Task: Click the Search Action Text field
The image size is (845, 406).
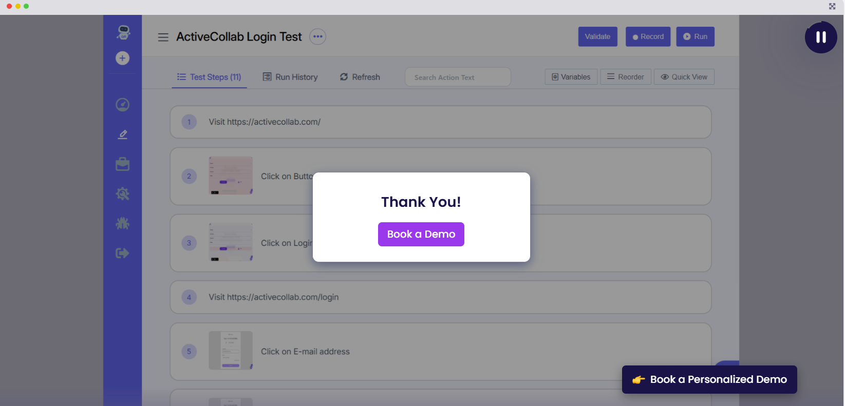Action: pyautogui.click(x=457, y=77)
